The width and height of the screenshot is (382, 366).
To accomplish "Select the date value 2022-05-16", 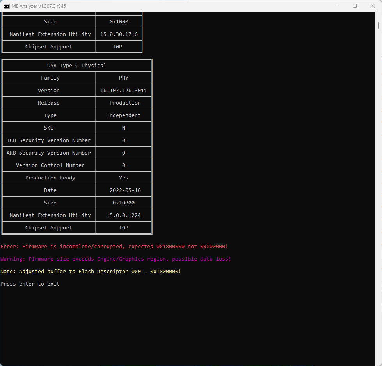I will [x=125, y=190].
